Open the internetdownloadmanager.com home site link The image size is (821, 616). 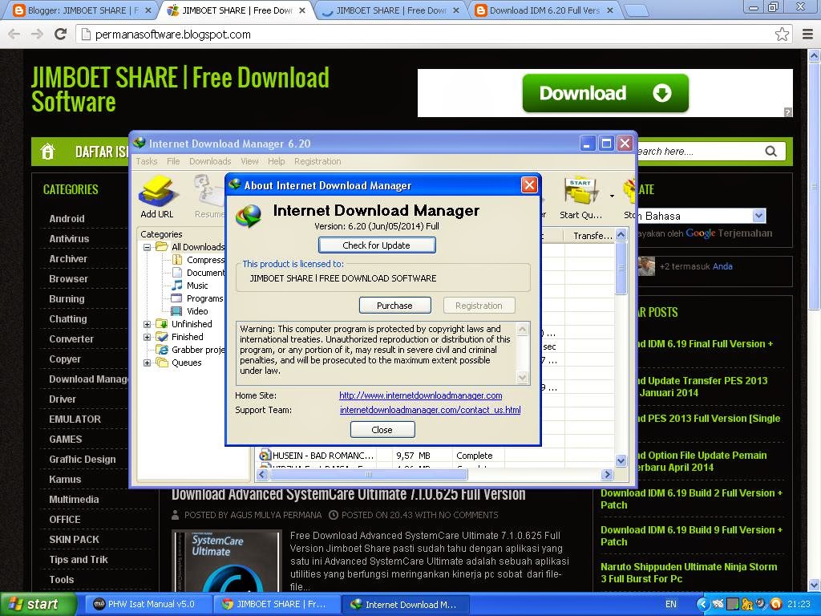click(420, 395)
